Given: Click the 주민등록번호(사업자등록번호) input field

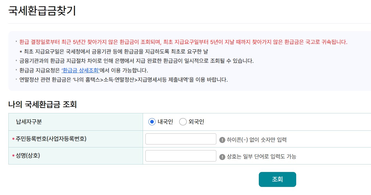Looking at the screenshot, I should [181, 139].
